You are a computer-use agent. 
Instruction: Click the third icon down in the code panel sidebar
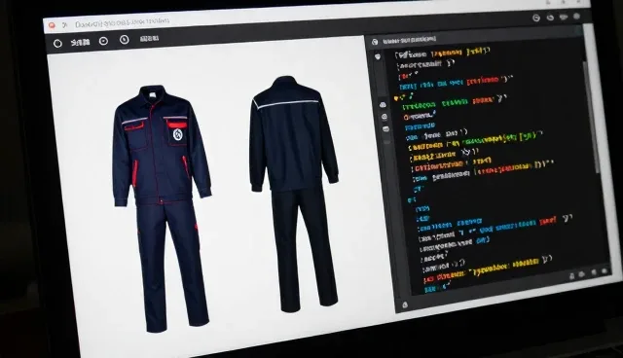tap(385, 117)
